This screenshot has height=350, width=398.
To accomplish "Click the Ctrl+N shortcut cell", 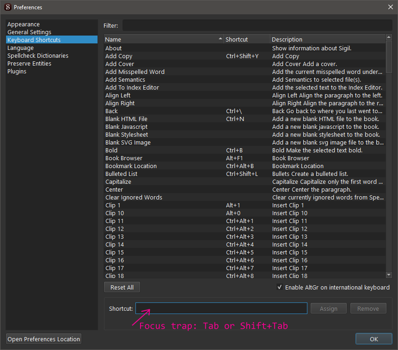I will tap(247, 119).
